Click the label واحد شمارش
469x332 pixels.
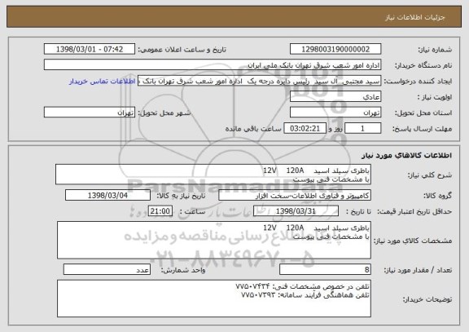tap(183, 270)
